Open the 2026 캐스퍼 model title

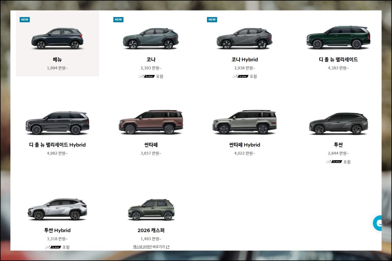pos(151,230)
